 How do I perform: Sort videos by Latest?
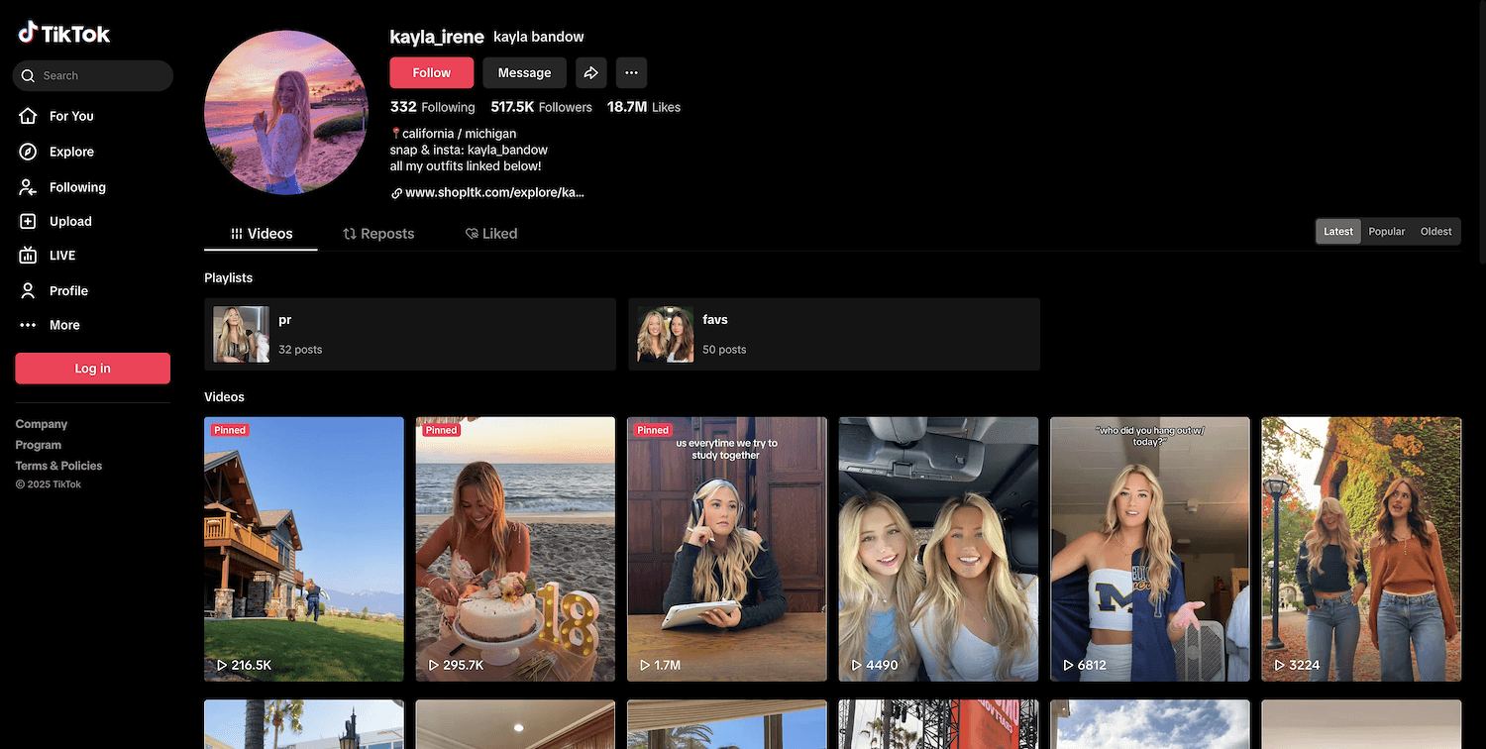[x=1337, y=232]
